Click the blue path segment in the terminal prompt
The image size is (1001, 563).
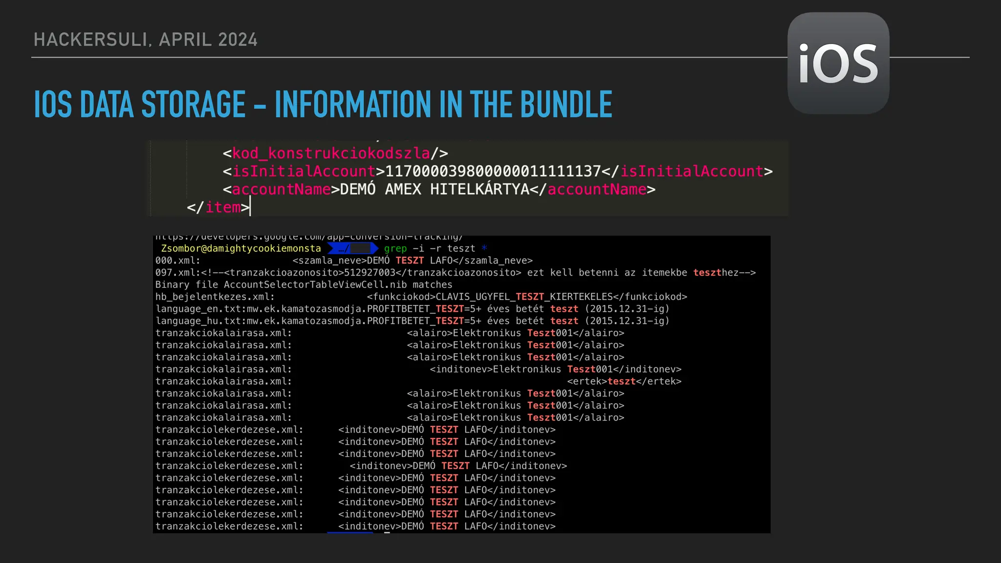[353, 249]
